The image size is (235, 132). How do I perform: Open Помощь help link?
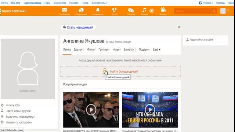220,3
